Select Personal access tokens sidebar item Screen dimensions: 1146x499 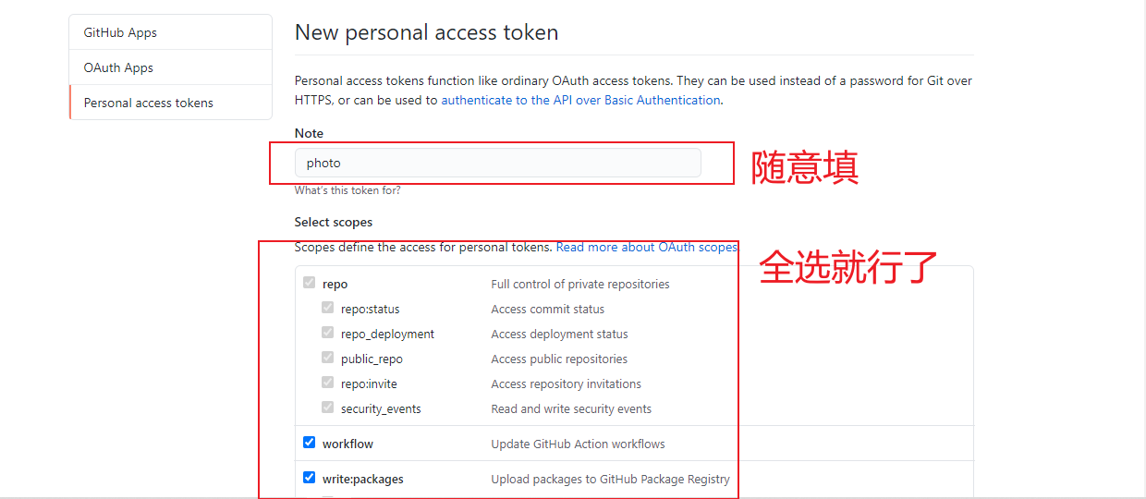point(170,103)
